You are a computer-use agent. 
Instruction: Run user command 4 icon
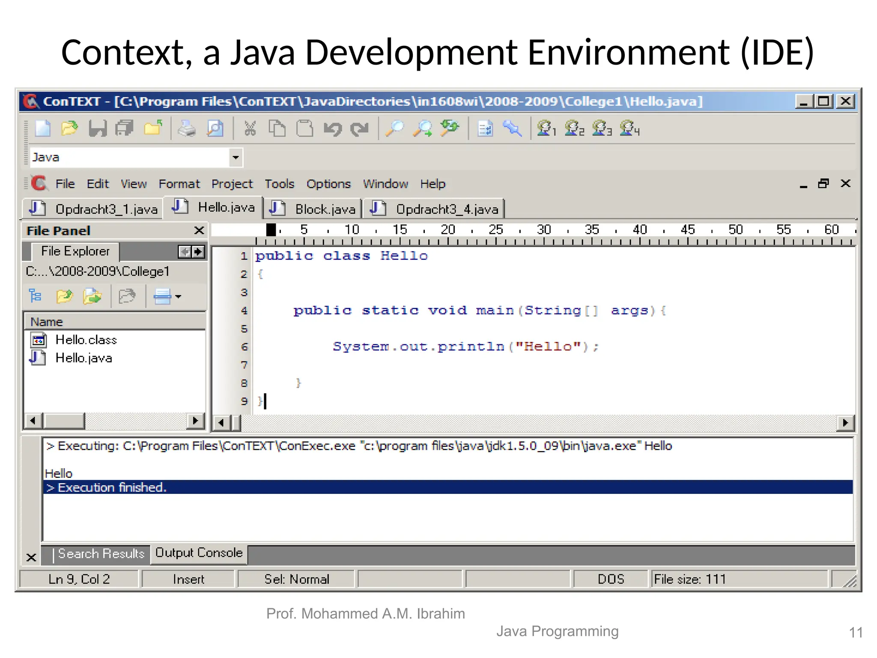[630, 128]
